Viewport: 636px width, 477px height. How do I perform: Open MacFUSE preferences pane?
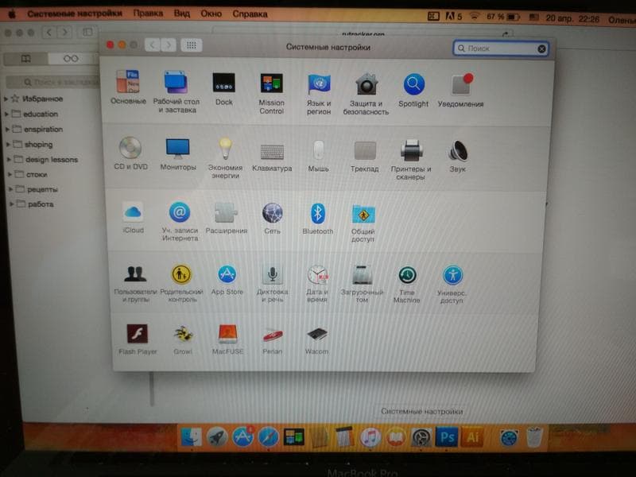pos(227,339)
